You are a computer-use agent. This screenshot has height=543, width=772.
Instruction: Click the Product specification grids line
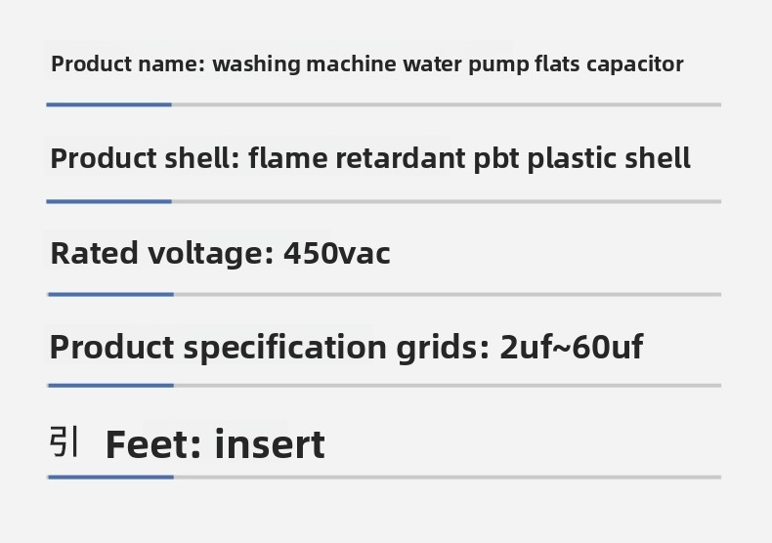[346, 348]
